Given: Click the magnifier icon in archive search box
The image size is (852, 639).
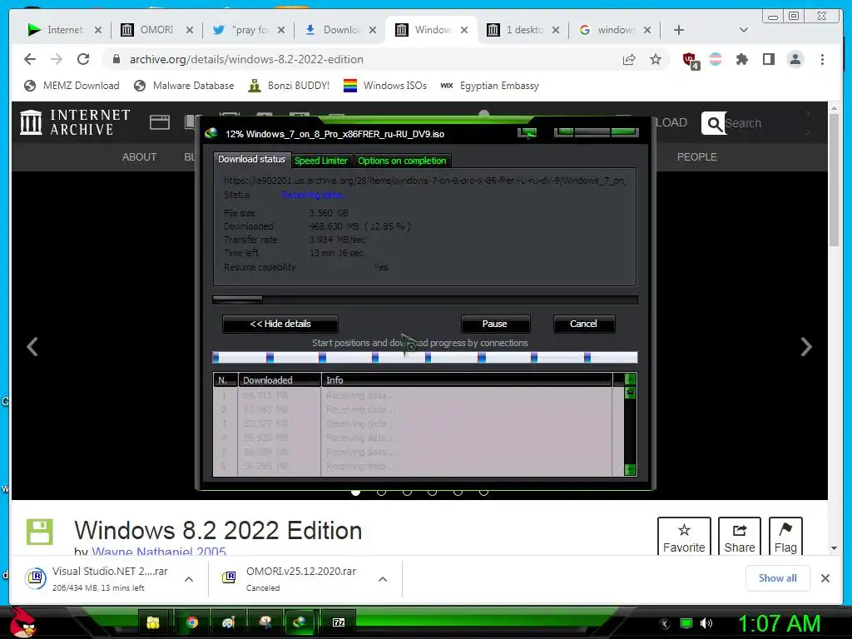Looking at the screenshot, I should click(x=714, y=123).
